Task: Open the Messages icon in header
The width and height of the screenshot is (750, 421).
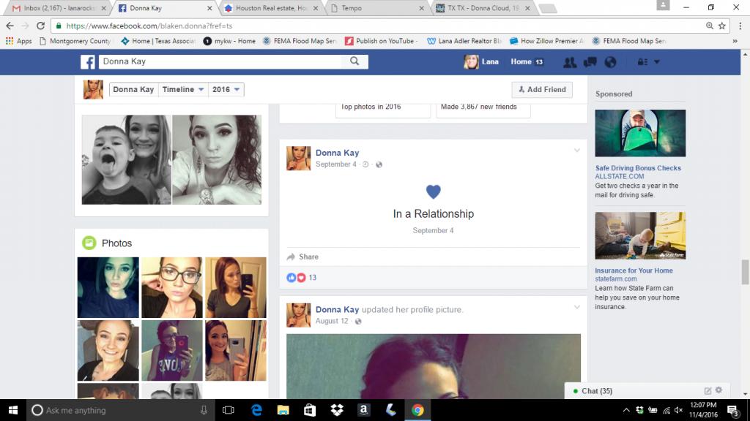Action: tap(589, 62)
